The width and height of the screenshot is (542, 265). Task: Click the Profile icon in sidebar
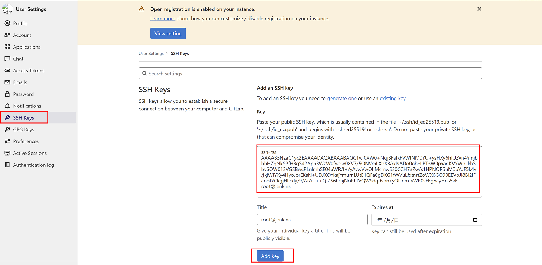point(7,24)
